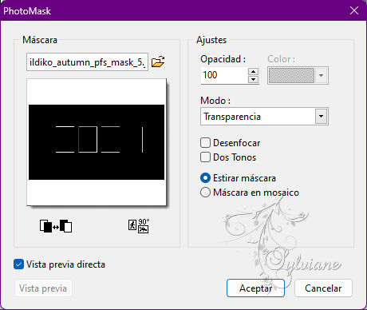Increase Opacidad with up arrow

[253, 71]
